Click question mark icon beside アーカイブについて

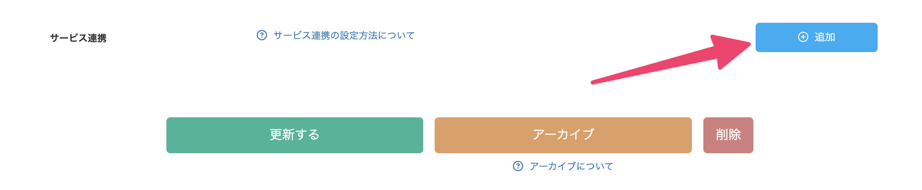point(518,166)
